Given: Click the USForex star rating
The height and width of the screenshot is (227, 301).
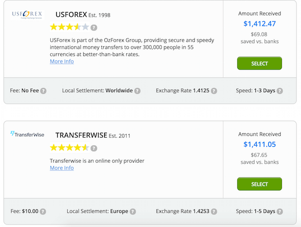Looking at the screenshot, I should pyautogui.click(x=70, y=27).
